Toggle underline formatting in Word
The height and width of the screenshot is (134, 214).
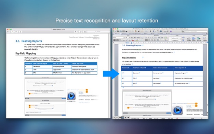point(120,40)
